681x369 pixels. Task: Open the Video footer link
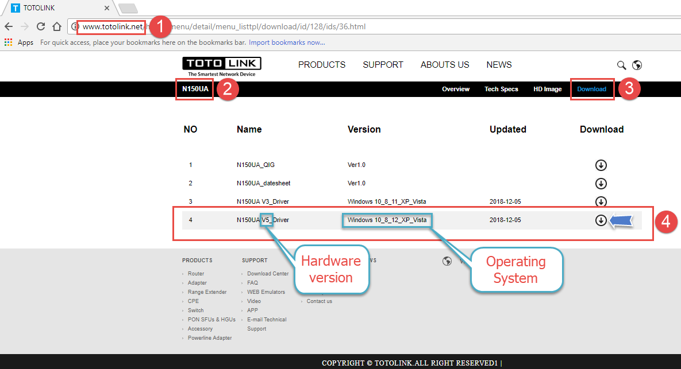(254, 301)
